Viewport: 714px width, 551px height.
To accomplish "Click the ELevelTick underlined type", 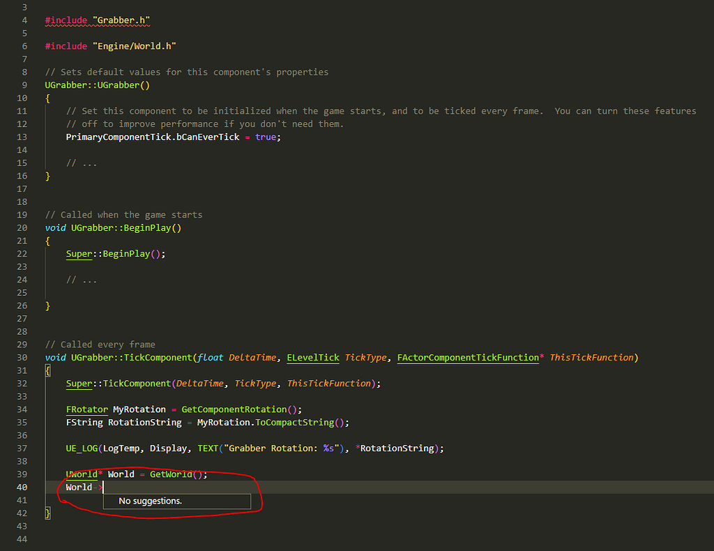I will click(x=313, y=358).
